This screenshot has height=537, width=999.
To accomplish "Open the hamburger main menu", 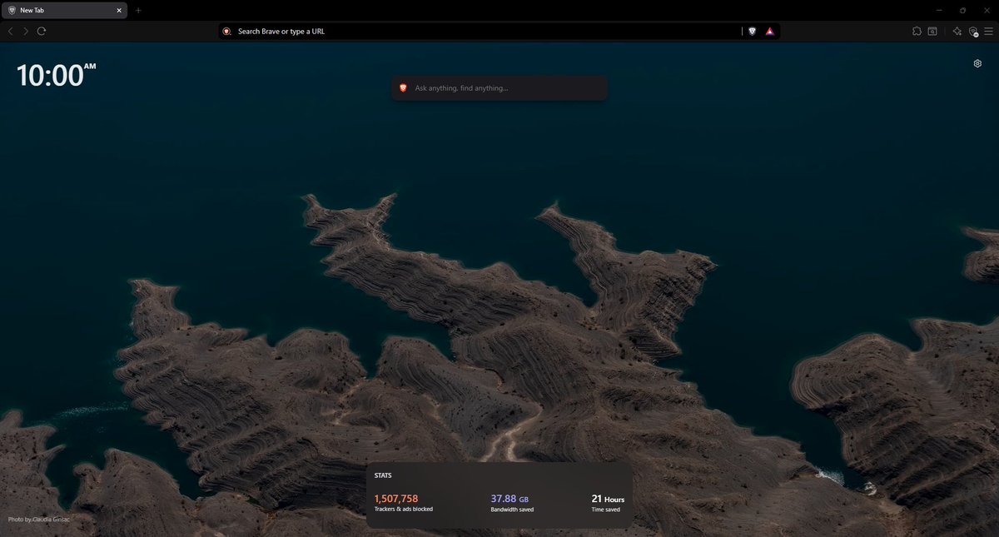I will [988, 31].
